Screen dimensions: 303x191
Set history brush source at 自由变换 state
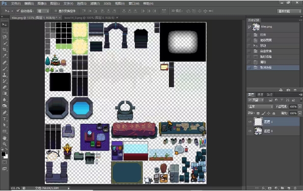249,51
